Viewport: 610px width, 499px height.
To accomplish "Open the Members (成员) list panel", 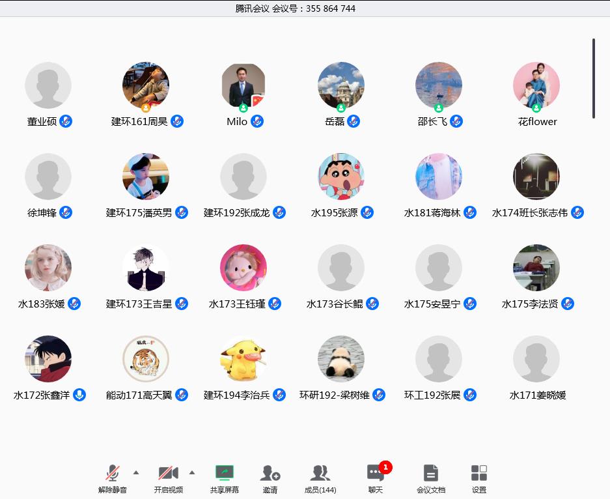I will 320,474.
